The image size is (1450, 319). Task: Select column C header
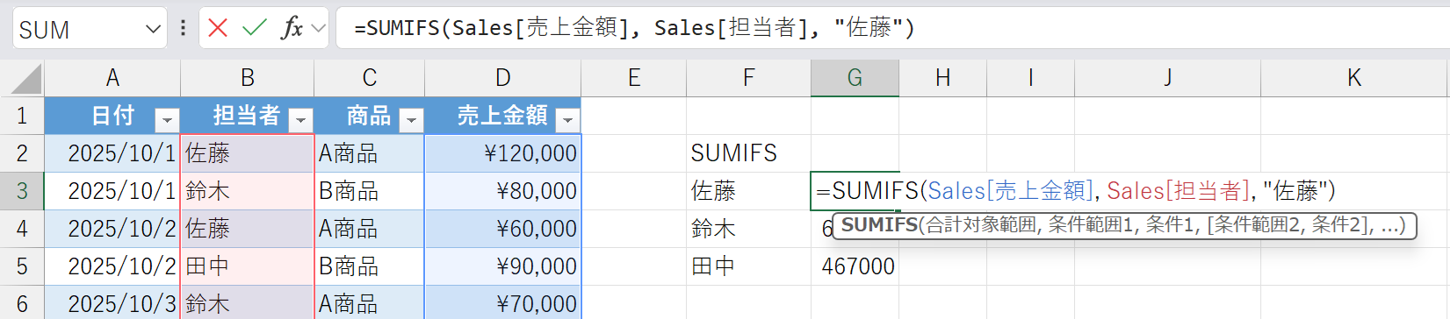coord(370,78)
